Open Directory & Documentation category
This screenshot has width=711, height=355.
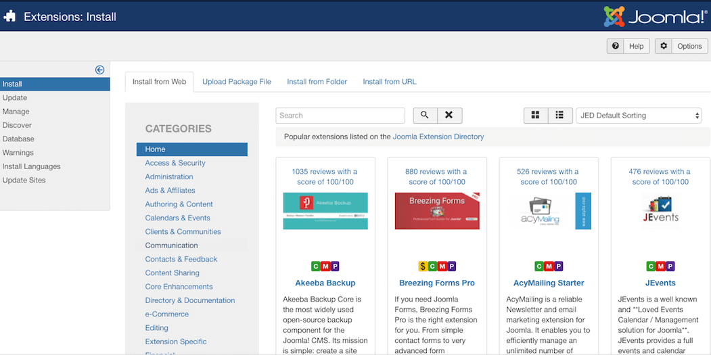pos(190,300)
